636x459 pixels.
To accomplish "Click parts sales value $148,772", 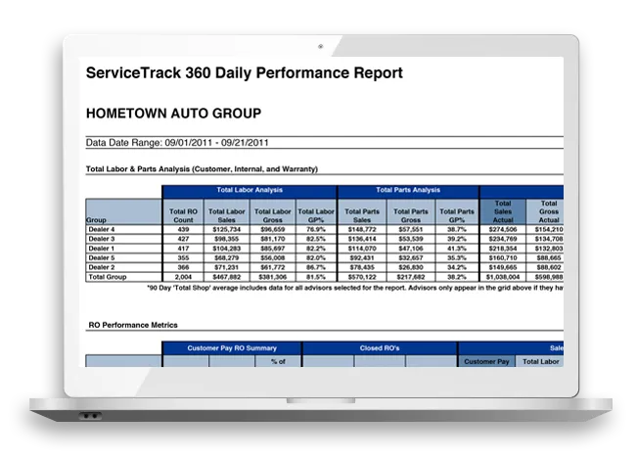I will click(362, 229).
